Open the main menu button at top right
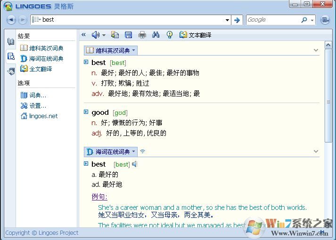Image resolution: width=336 pixels, height=240 pixels. pos(325,20)
